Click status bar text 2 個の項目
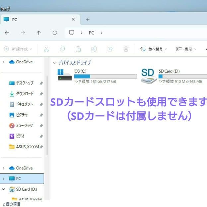The image size is (207, 207). pos(12,204)
